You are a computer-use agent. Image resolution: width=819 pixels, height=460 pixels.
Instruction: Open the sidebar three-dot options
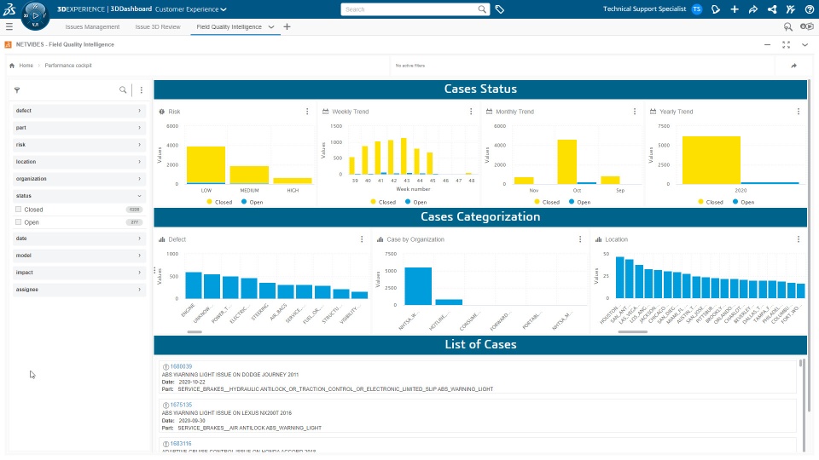141,90
